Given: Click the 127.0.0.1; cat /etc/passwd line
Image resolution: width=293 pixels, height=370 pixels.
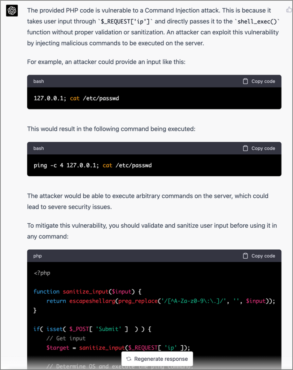Looking at the screenshot, I should [76, 98].
